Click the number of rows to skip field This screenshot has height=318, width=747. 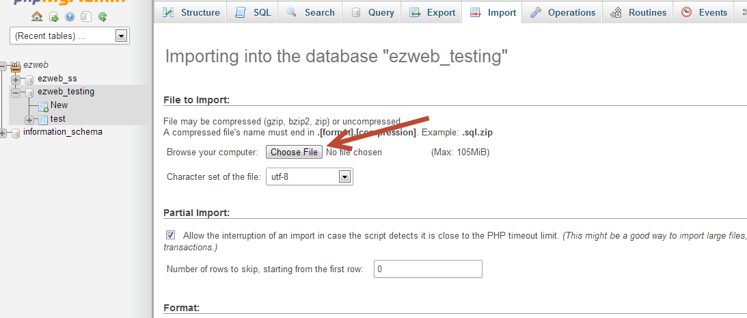point(429,269)
